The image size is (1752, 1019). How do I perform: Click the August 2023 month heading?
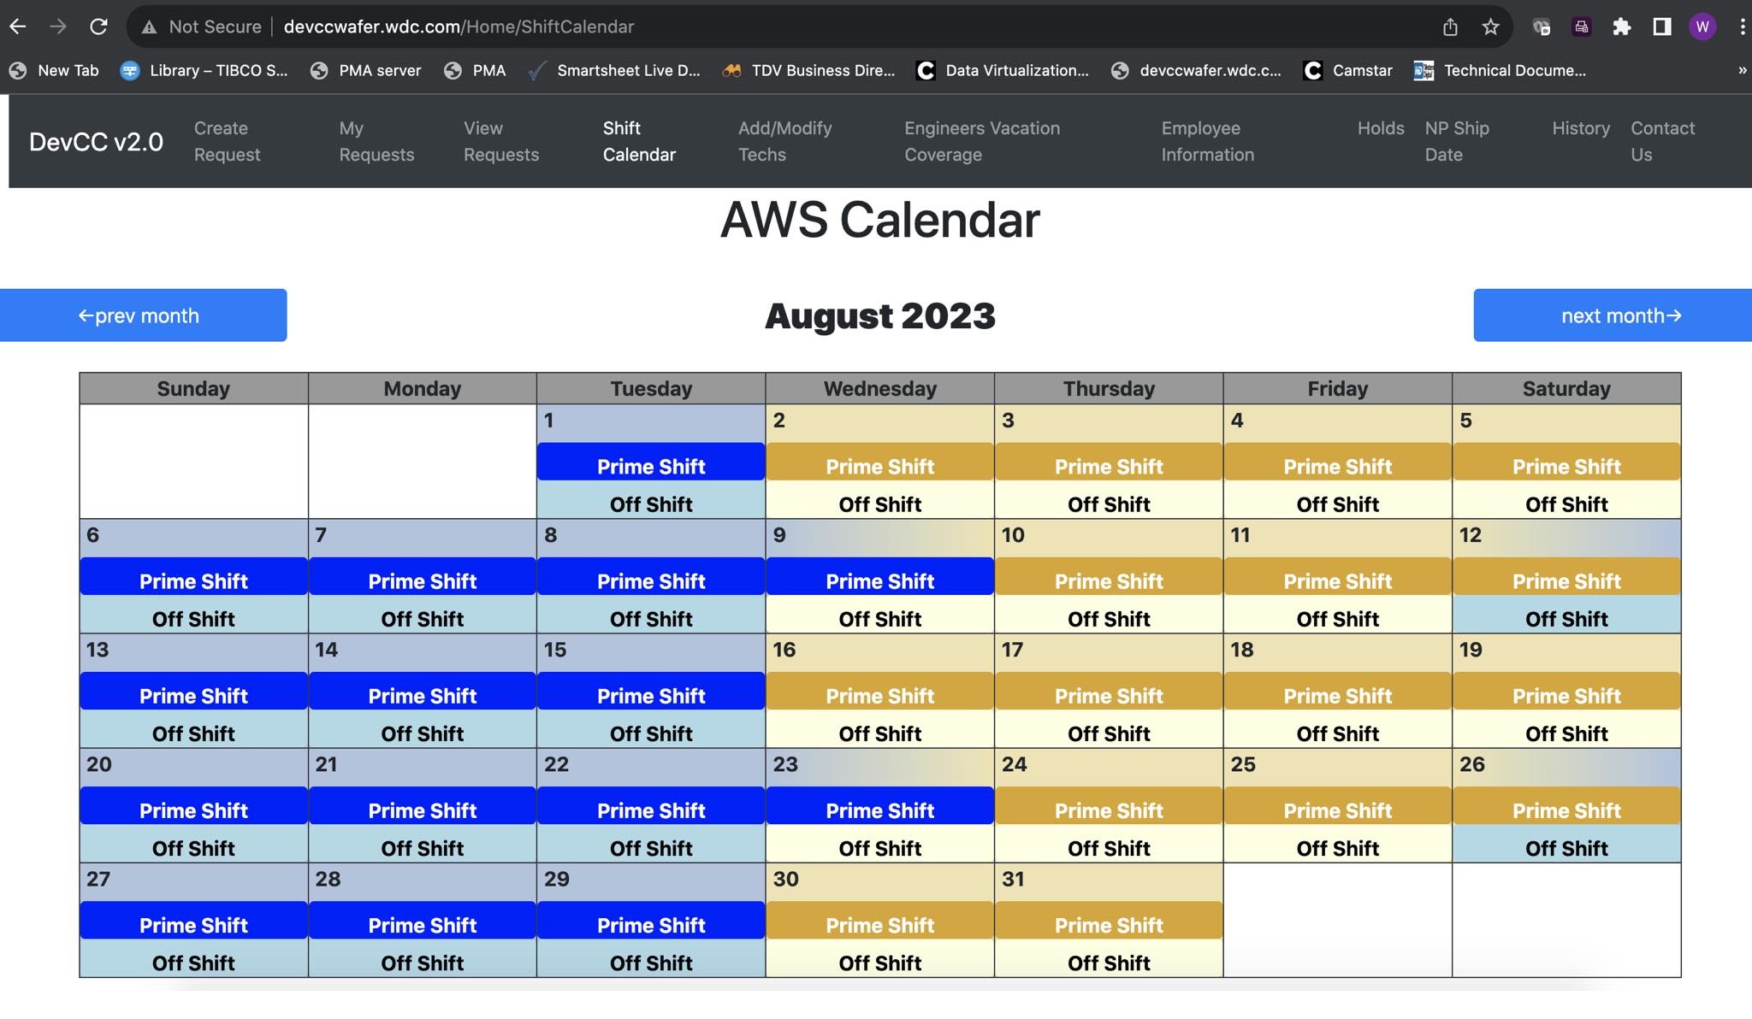click(x=879, y=315)
